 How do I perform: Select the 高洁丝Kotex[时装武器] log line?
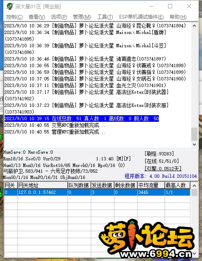[x=86, y=95]
